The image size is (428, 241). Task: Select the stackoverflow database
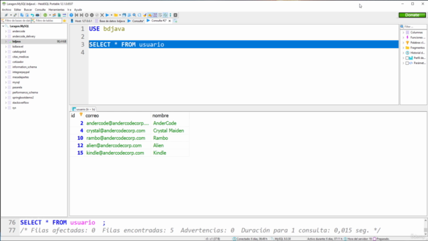(21, 102)
